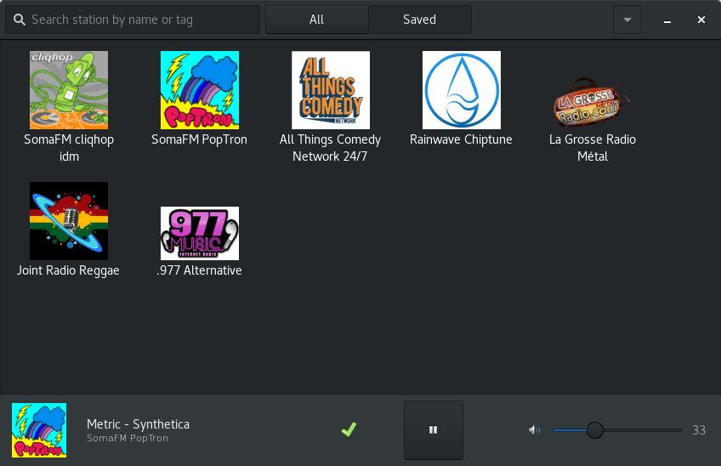
Task: Choose the Rainwave Chiptune water drop logo
Action: pos(462,90)
